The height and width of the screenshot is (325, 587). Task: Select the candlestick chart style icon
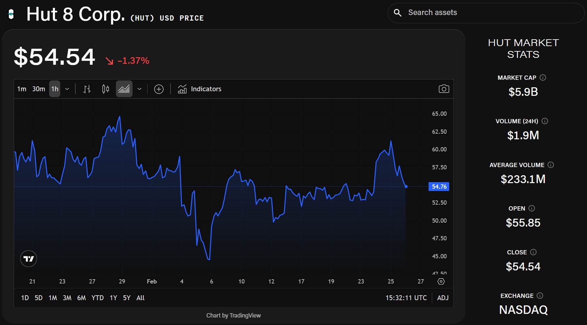[x=105, y=89]
